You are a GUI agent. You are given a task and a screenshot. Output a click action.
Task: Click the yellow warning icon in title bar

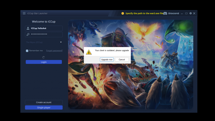[x=123, y=13]
